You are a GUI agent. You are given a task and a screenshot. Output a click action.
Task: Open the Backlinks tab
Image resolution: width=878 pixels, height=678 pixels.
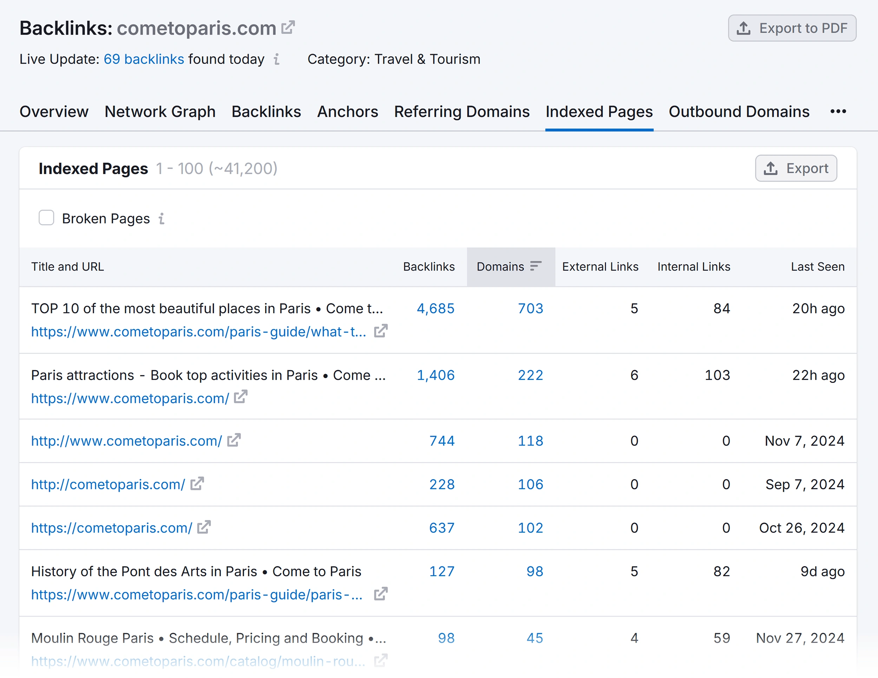(266, 111)
